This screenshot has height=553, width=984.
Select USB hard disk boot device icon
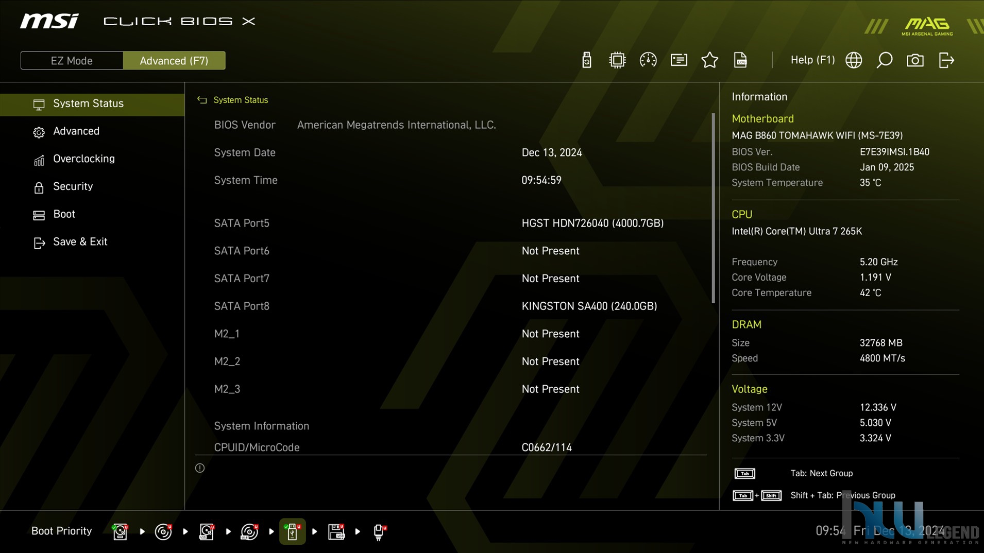pyautogui.click(x=207, y=531)
